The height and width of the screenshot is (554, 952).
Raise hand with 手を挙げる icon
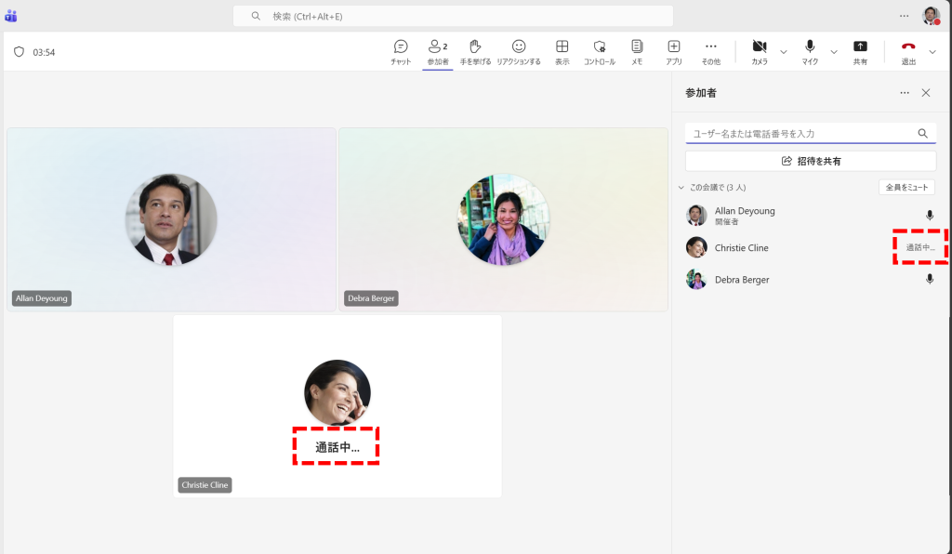click(x=475, y=52)
